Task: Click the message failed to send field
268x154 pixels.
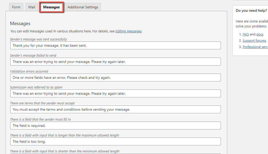Action: [115, 62]
